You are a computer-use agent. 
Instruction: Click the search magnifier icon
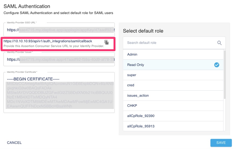[219, 43]
